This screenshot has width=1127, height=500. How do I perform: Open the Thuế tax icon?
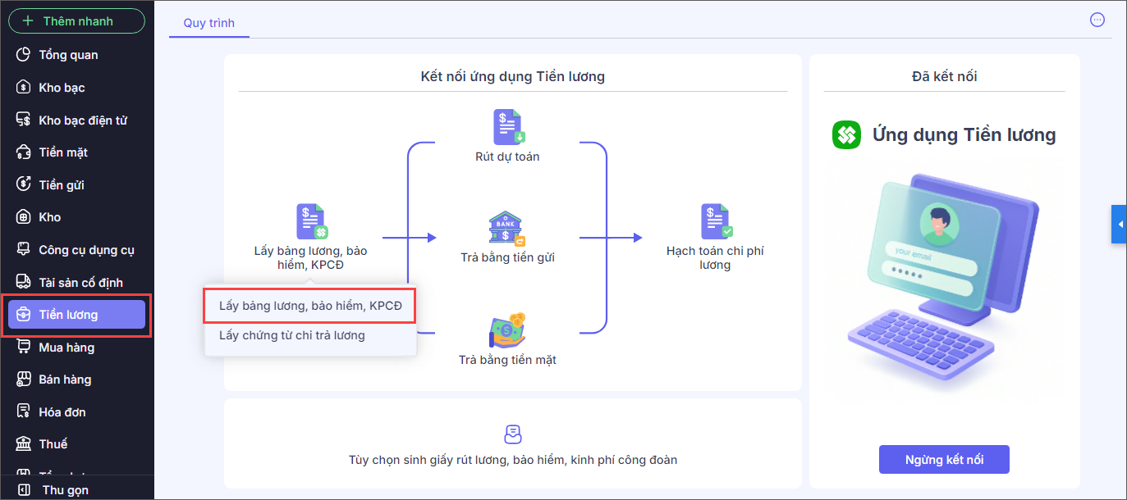tap(24, 443)
